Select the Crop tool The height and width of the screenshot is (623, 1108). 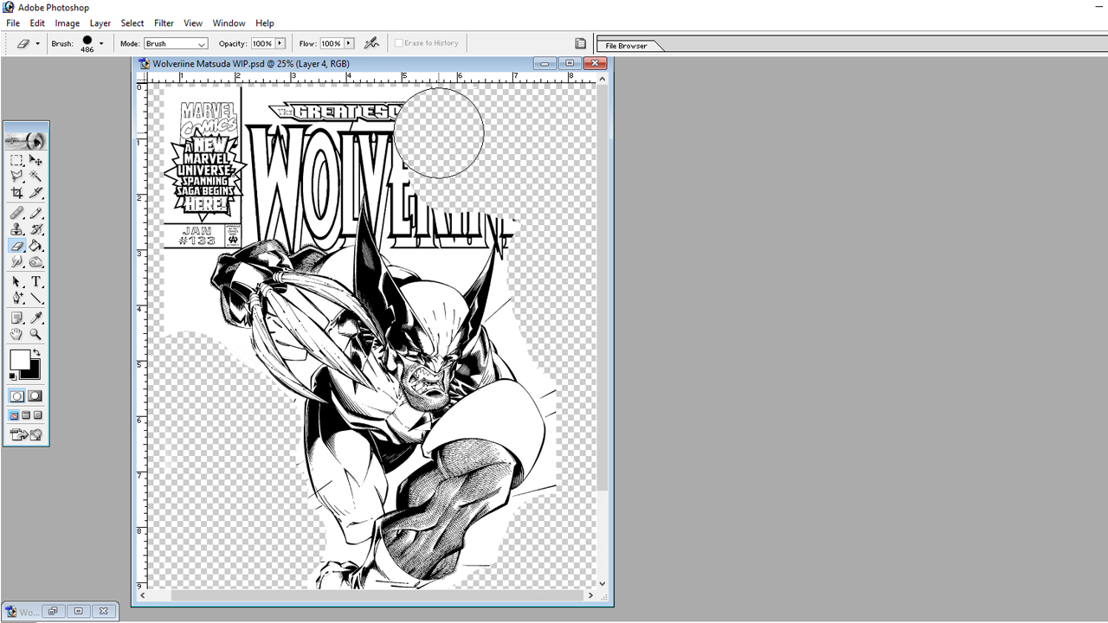16,193
